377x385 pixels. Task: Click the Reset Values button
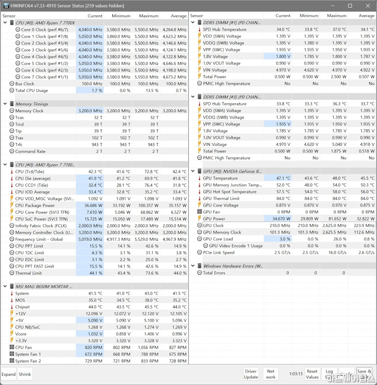(312, 374)
